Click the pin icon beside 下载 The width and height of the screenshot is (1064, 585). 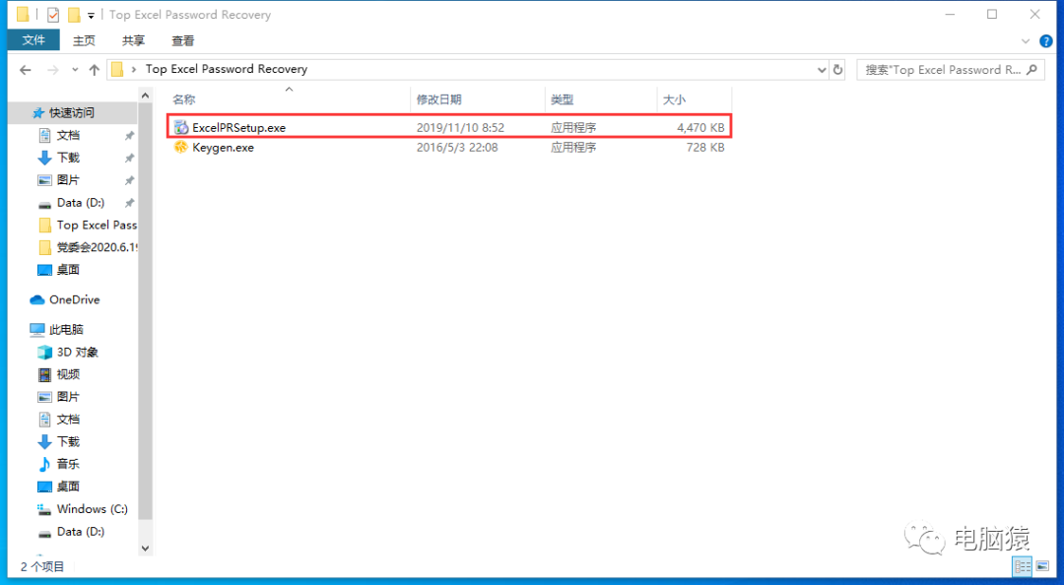point(129,159)
